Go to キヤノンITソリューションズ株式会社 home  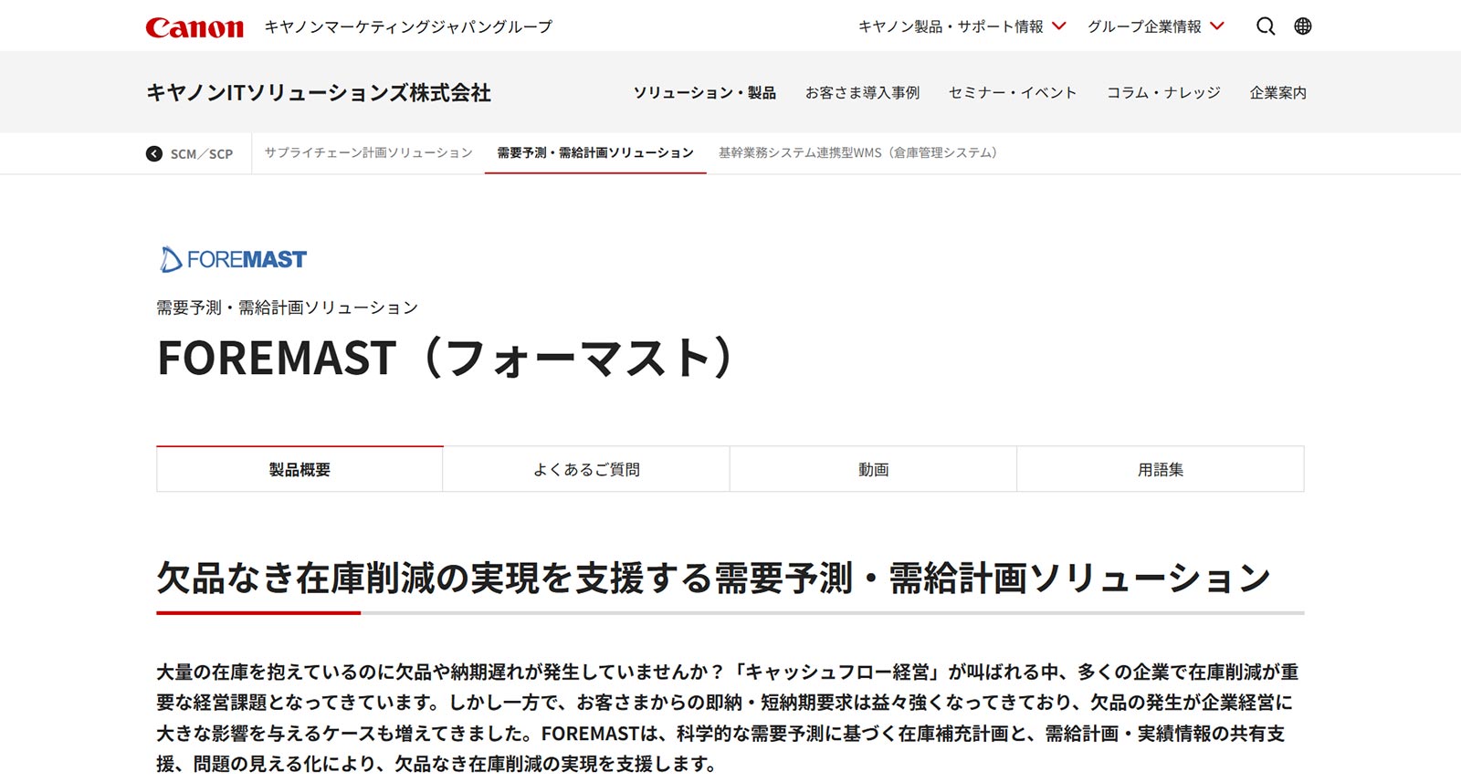pos(319,92)
